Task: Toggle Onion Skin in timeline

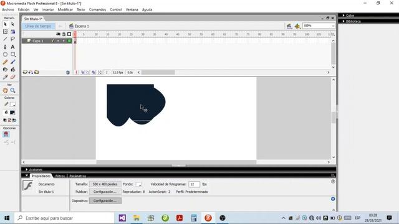Action: pos(82,73)
